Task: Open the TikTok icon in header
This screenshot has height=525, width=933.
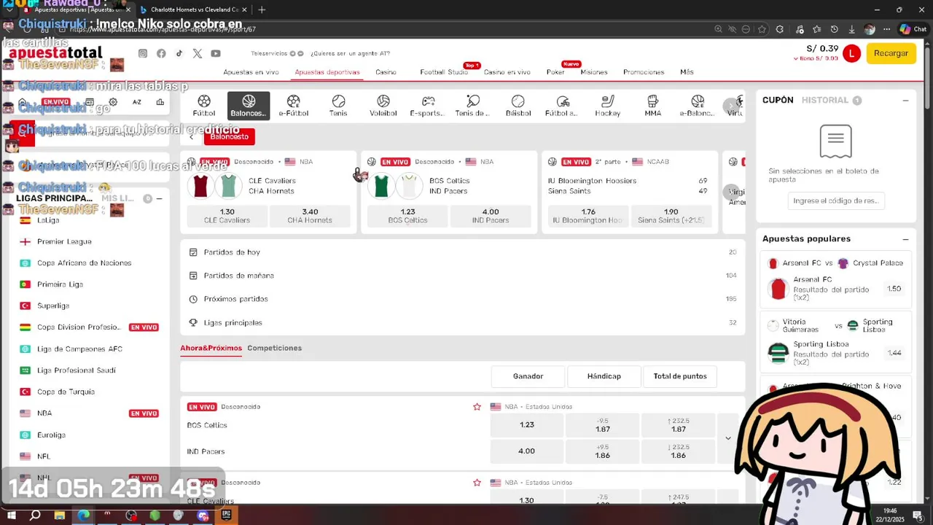Action: point(179,53)
